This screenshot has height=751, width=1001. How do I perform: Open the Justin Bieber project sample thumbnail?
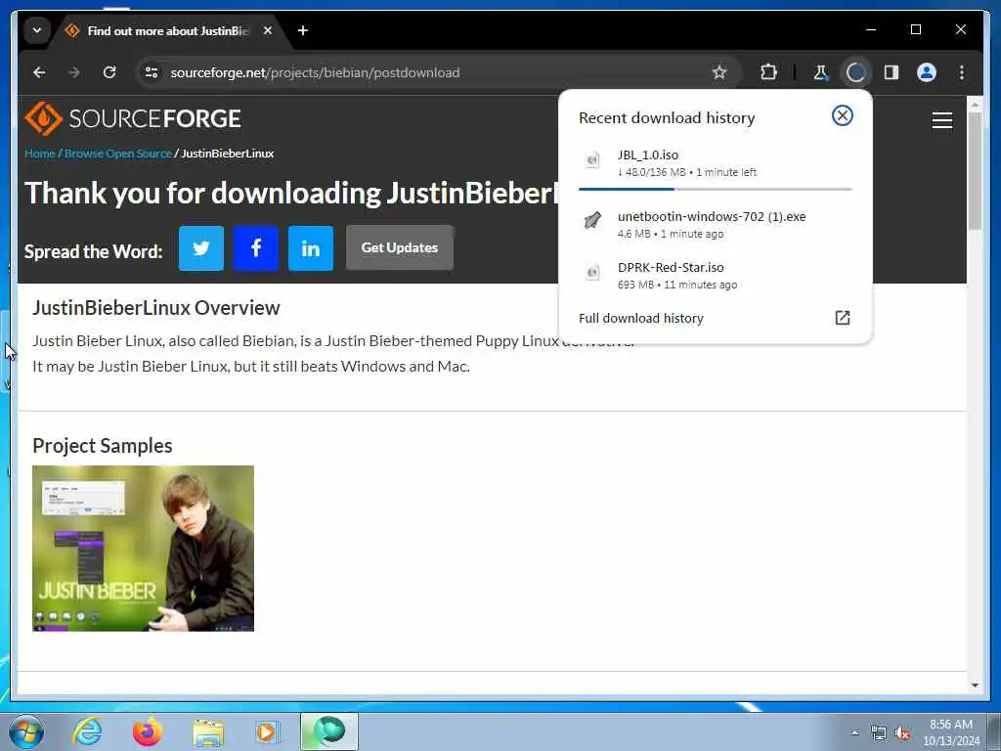[x=143, y=549]
